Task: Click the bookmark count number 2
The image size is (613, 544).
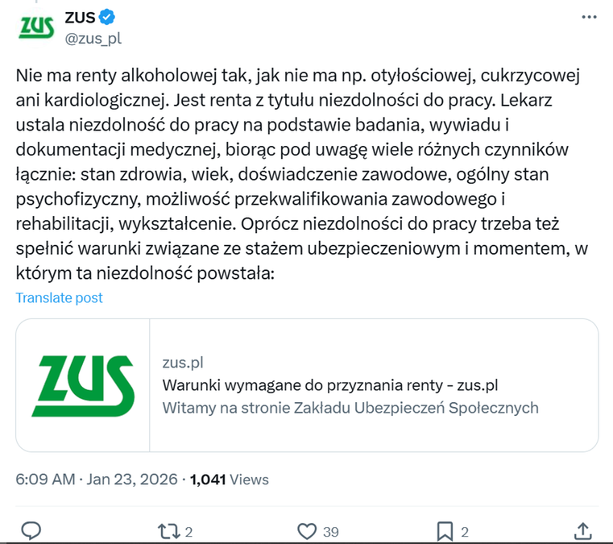Action: click(464, 532)
